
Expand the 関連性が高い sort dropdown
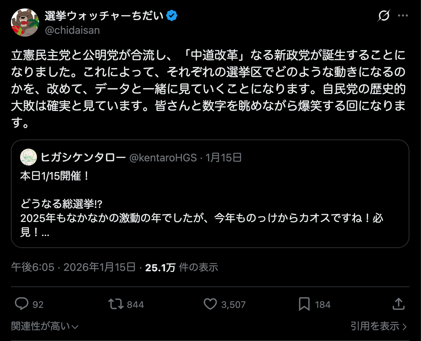point(44,327)
